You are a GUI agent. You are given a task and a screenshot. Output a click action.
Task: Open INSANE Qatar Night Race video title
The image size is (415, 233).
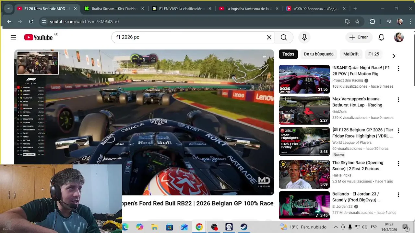tap(361, 71)
